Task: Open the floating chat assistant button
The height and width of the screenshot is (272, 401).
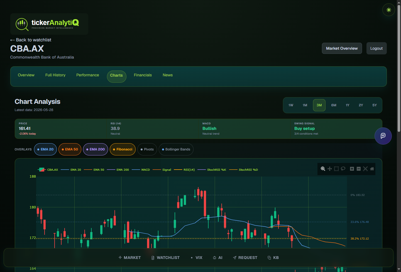Action: tap(383, 136)
